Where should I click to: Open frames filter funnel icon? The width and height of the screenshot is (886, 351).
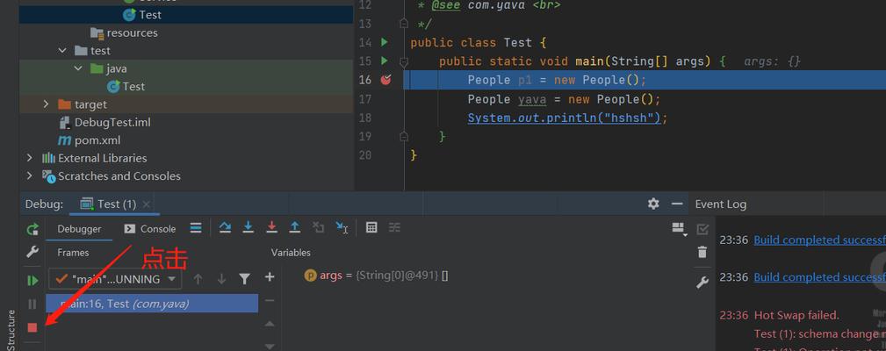coord(244,279)
